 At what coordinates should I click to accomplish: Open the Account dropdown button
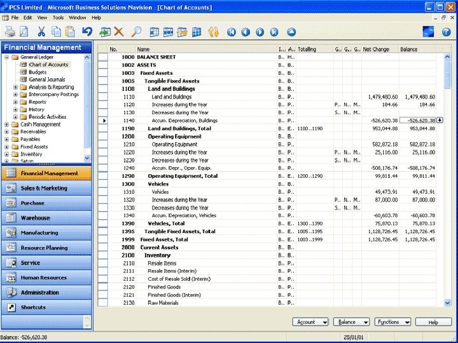310,322
